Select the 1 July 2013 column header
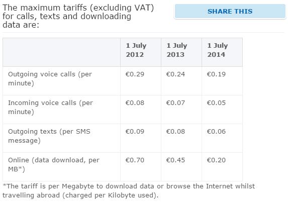Screen dimensions: 288x203 181,52
